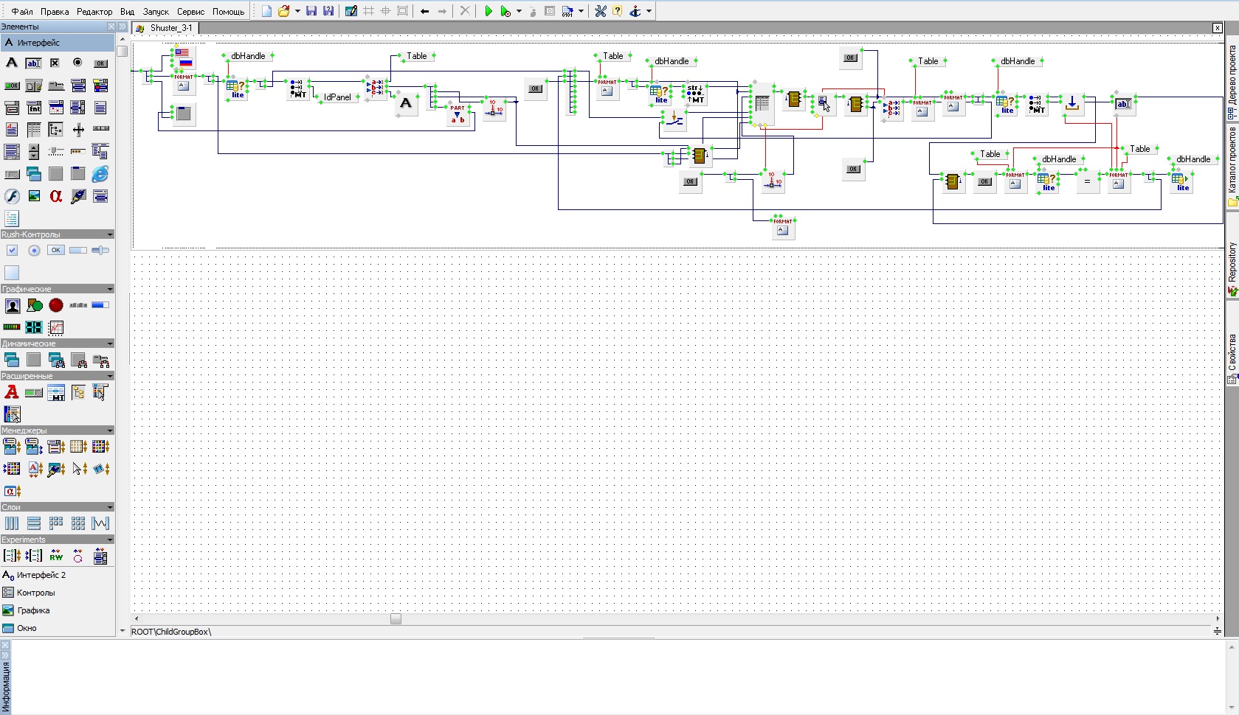Image resolution: width=1239 pixels, height=715 pixels.
Task: Open the Графика palette category
Action: point(33,610)
